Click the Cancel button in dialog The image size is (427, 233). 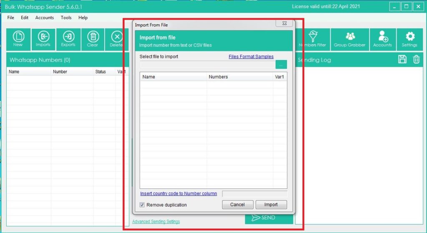[237, 205]
